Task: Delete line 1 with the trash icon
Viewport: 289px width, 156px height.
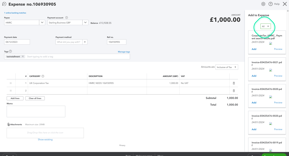Action: click(x=234, y=83)
